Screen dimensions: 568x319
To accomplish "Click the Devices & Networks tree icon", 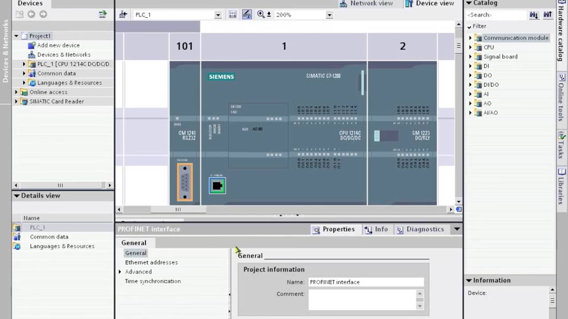I will (x=32, y=54).
